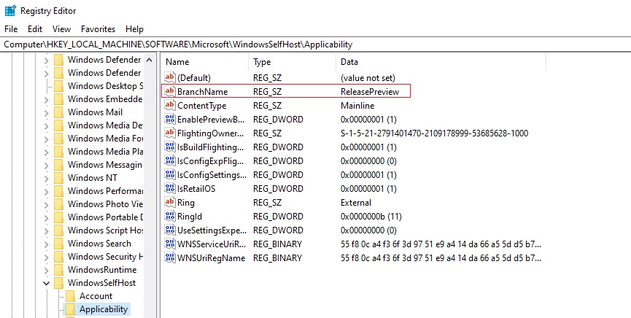Click the Registry Editor app icon in title bar
Image resolution: width=631 pixels, height=318 pixels.
pyautogui.click(x=10, y=10)
